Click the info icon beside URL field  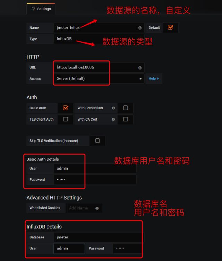coord(140,68)
